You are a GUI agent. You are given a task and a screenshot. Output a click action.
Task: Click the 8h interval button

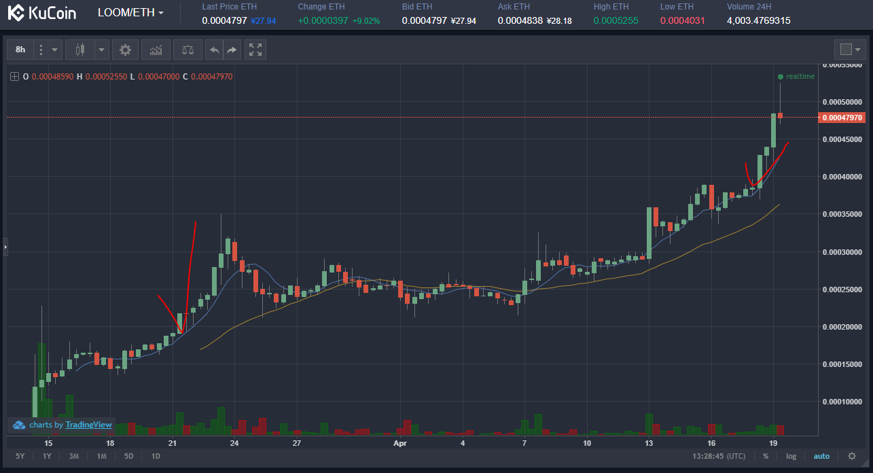click(x=20, y=50)
